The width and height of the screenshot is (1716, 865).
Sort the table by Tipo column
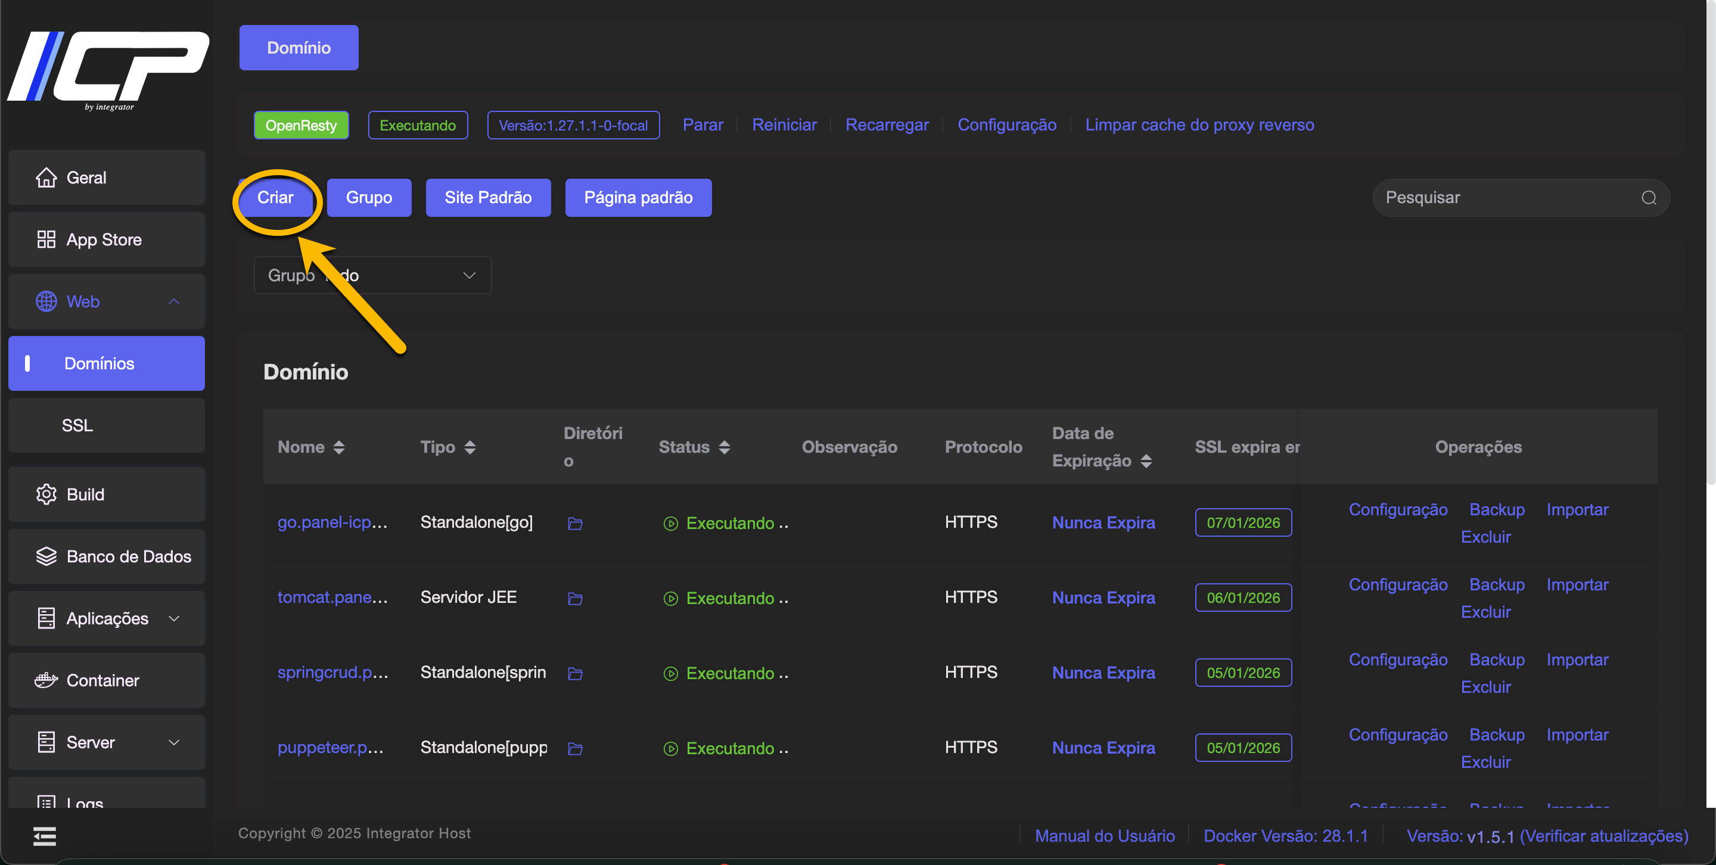tap(470, 447)
